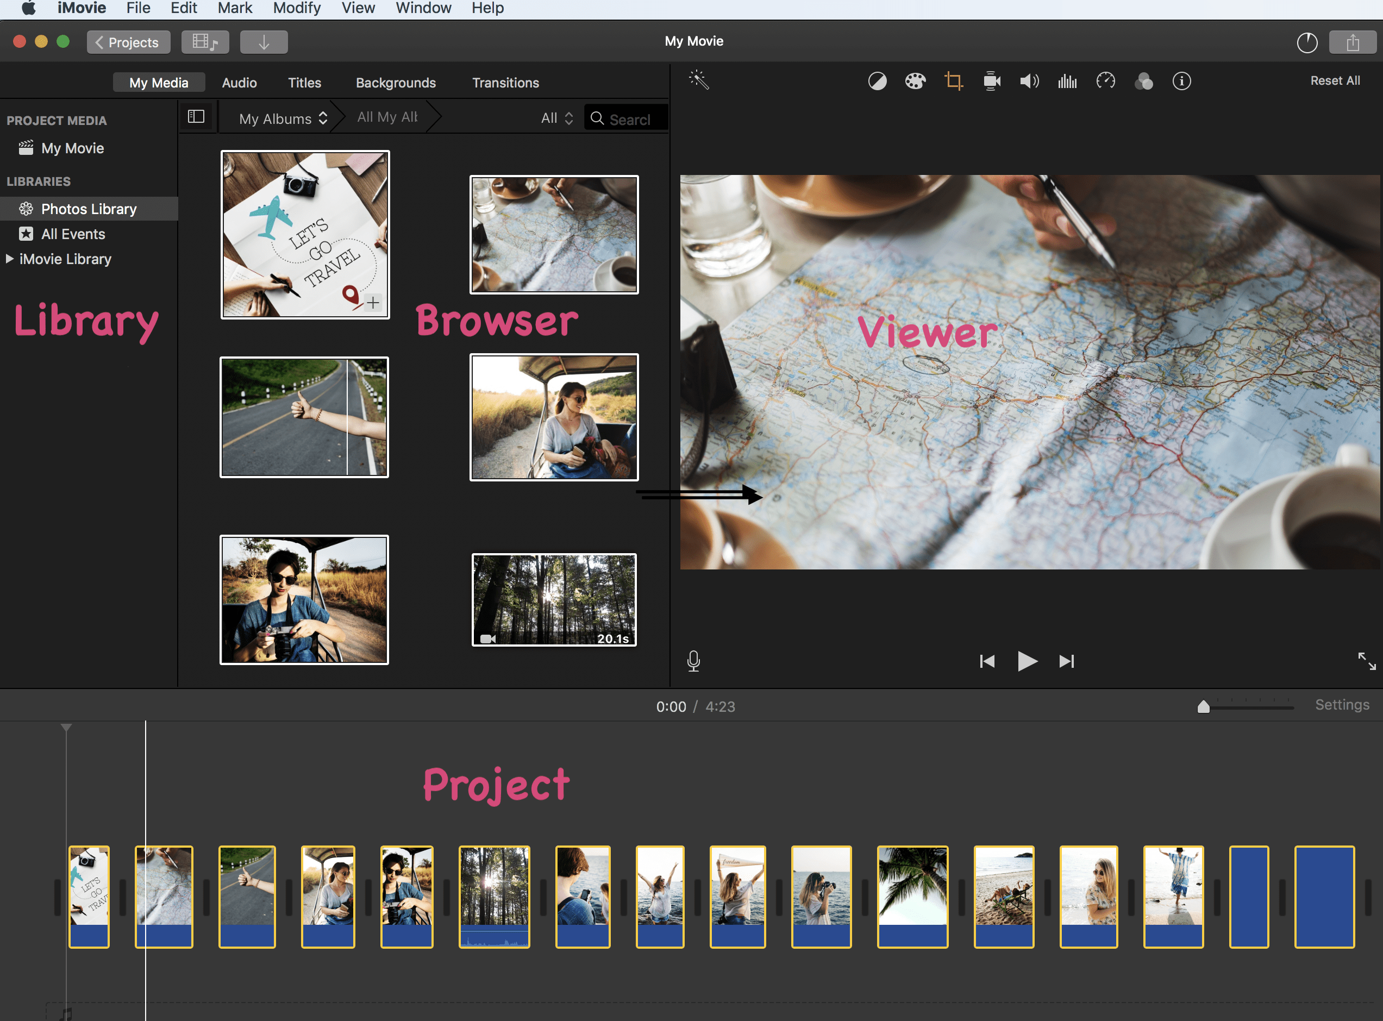Screen dimensions: 1383x1021
Task: Show clip information with the i icon
Action: (x=1181, y=81)
